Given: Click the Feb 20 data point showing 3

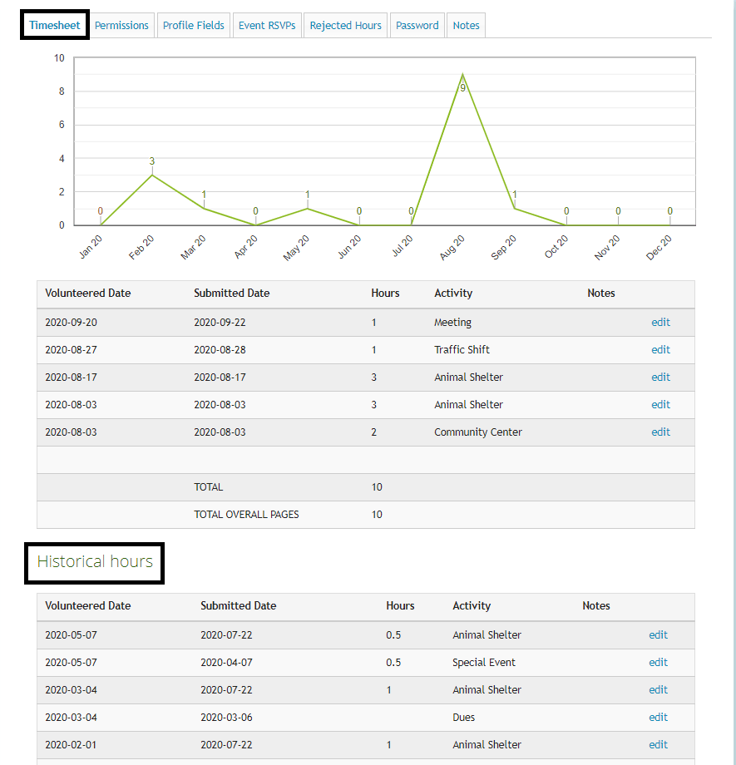Looking at the screenshot, I should click(x=152, y=175).
